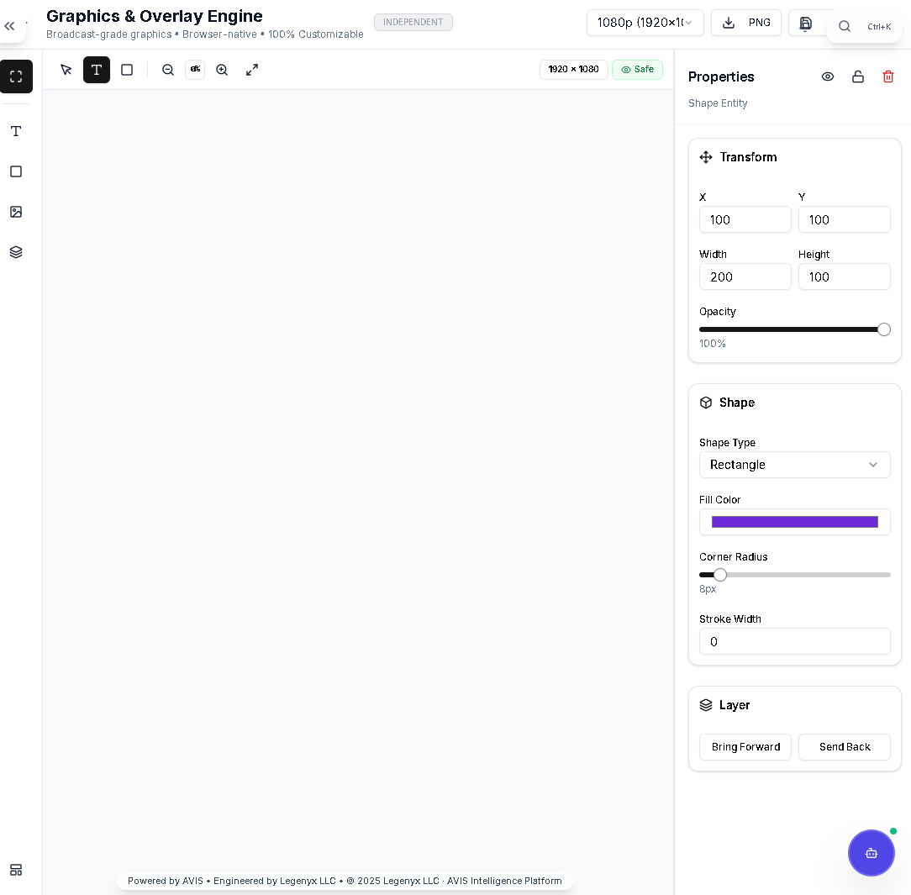The height and width of the screenshot is (895, 911).
Task: Click the Bring Forward button
Action: [745, 747]
